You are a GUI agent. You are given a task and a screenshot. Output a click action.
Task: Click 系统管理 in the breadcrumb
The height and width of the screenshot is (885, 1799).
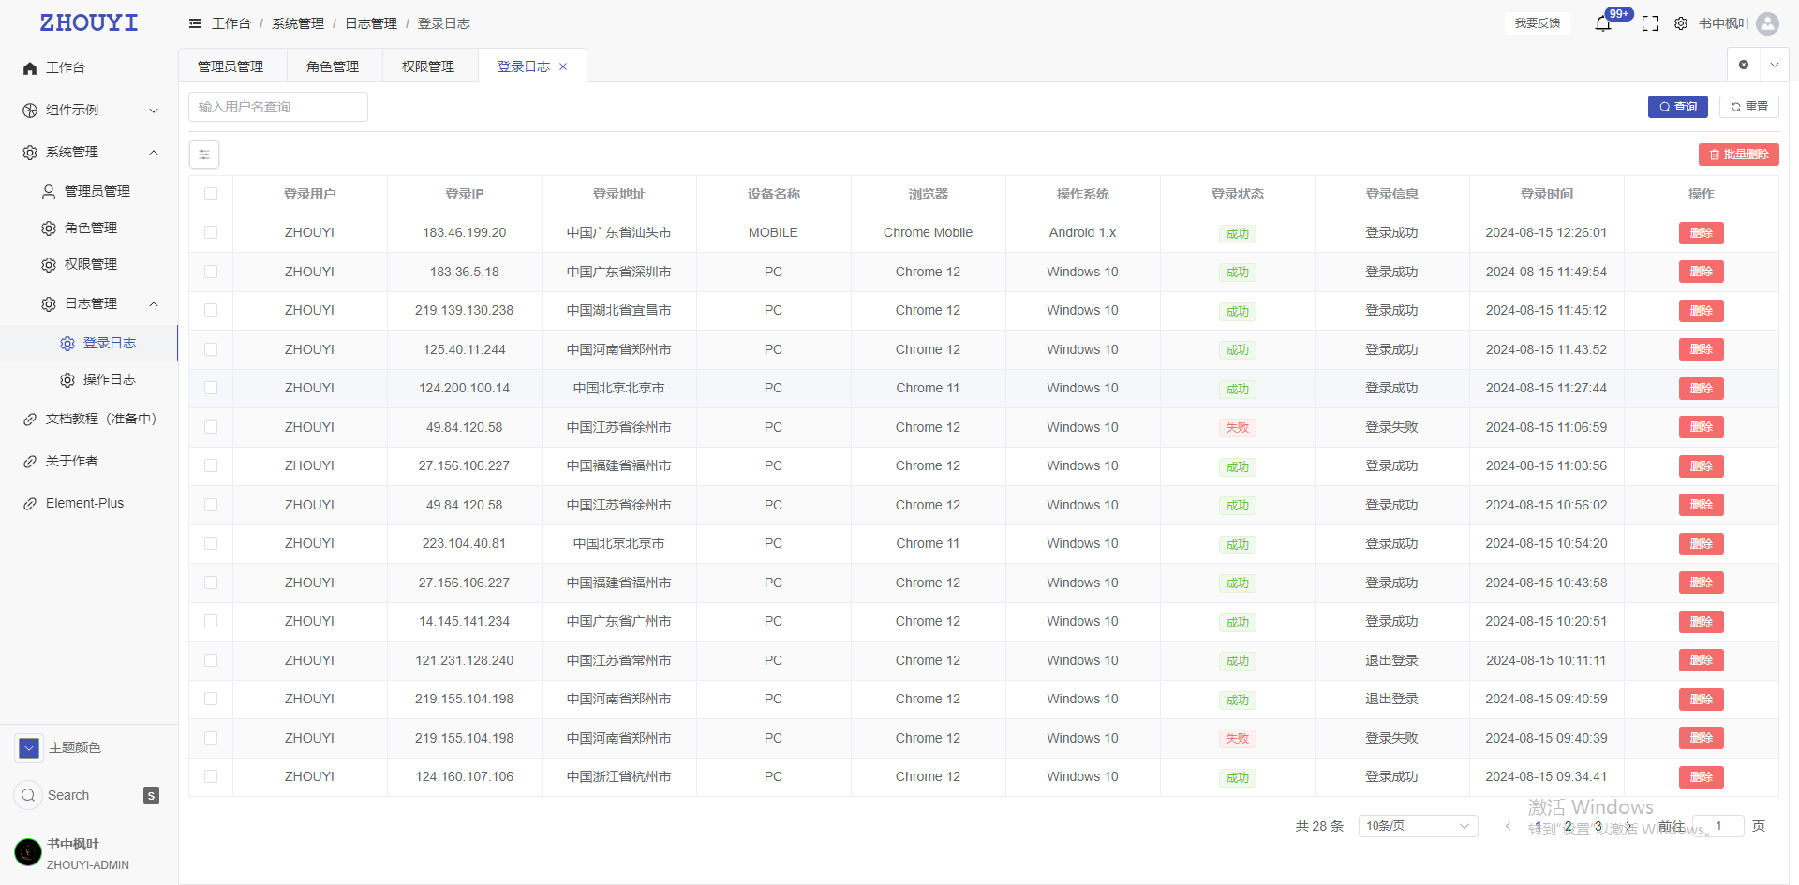[298, 23]
